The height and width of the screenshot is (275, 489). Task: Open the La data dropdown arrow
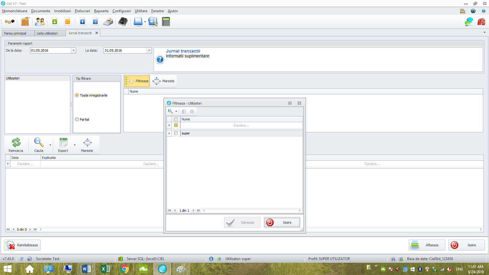coord(149,50)
